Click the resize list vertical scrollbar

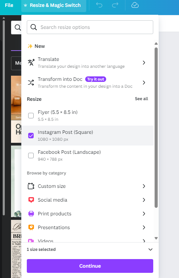pos(156,128)
